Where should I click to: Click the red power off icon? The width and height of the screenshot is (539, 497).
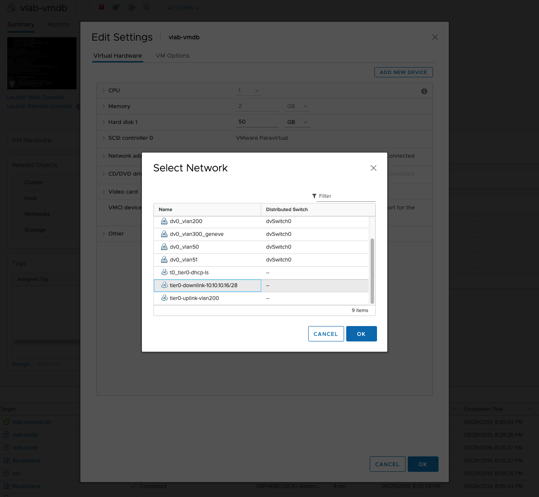pos(102,8)
